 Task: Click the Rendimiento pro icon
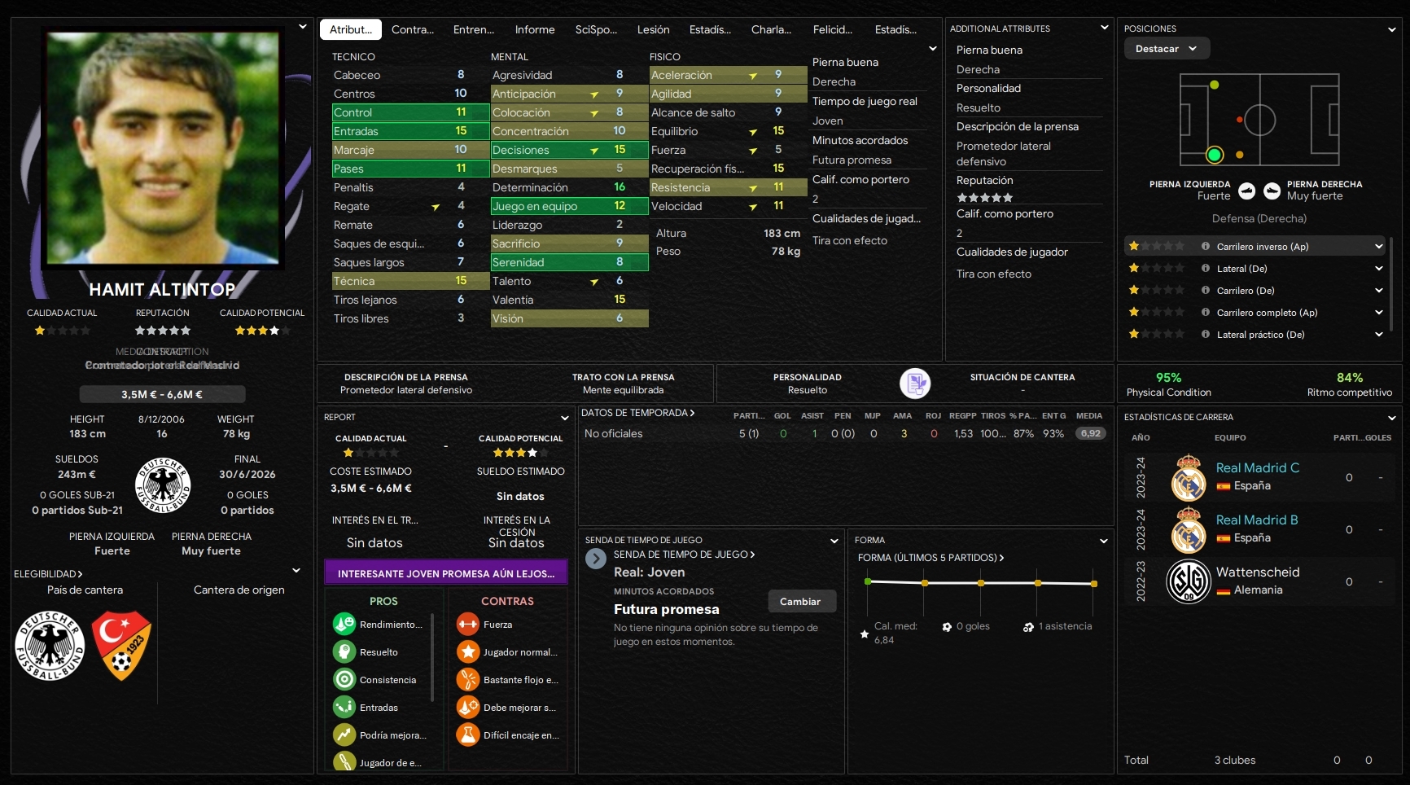tap(344, 625)
